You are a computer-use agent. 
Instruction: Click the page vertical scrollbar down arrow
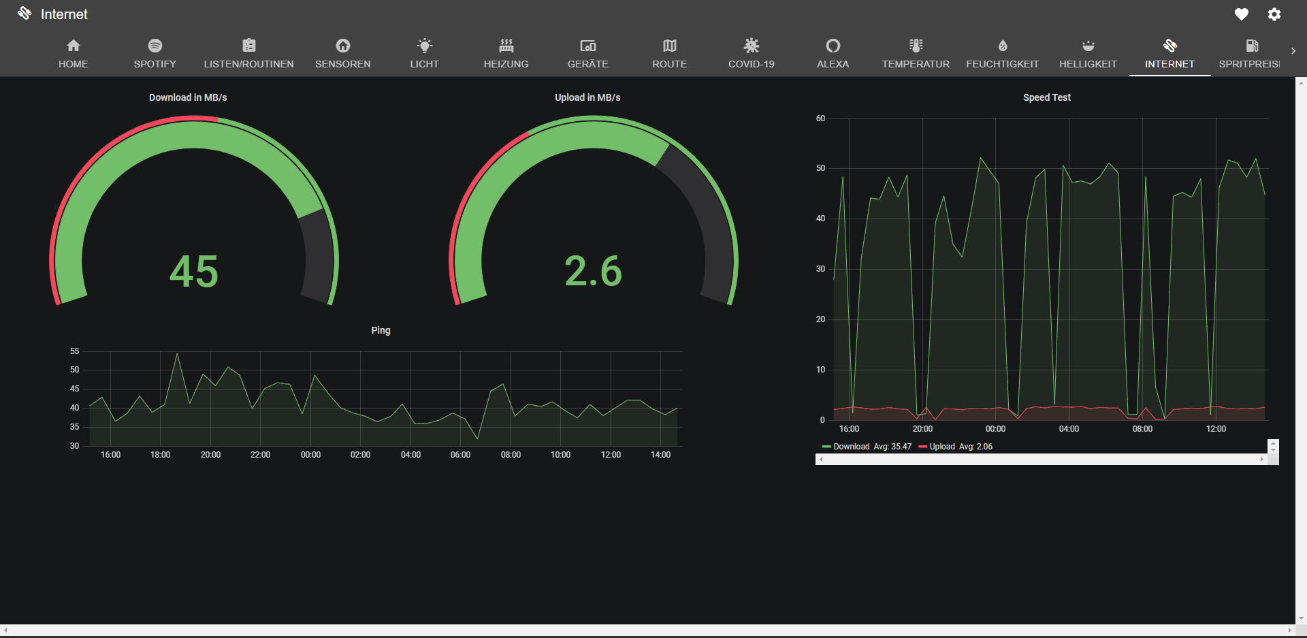tap(1301, 619)
